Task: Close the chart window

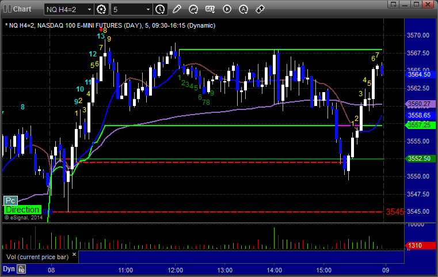Action: 428,4
